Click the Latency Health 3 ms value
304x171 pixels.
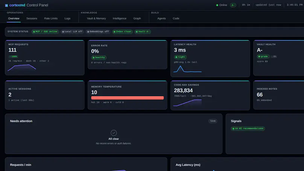180,50
